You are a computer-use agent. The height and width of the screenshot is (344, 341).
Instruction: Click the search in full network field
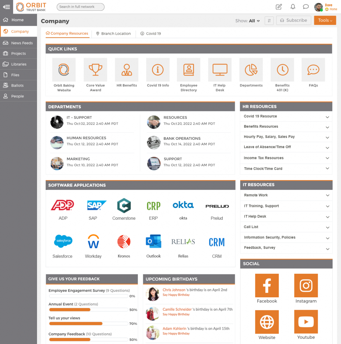(x=80, y=7)
